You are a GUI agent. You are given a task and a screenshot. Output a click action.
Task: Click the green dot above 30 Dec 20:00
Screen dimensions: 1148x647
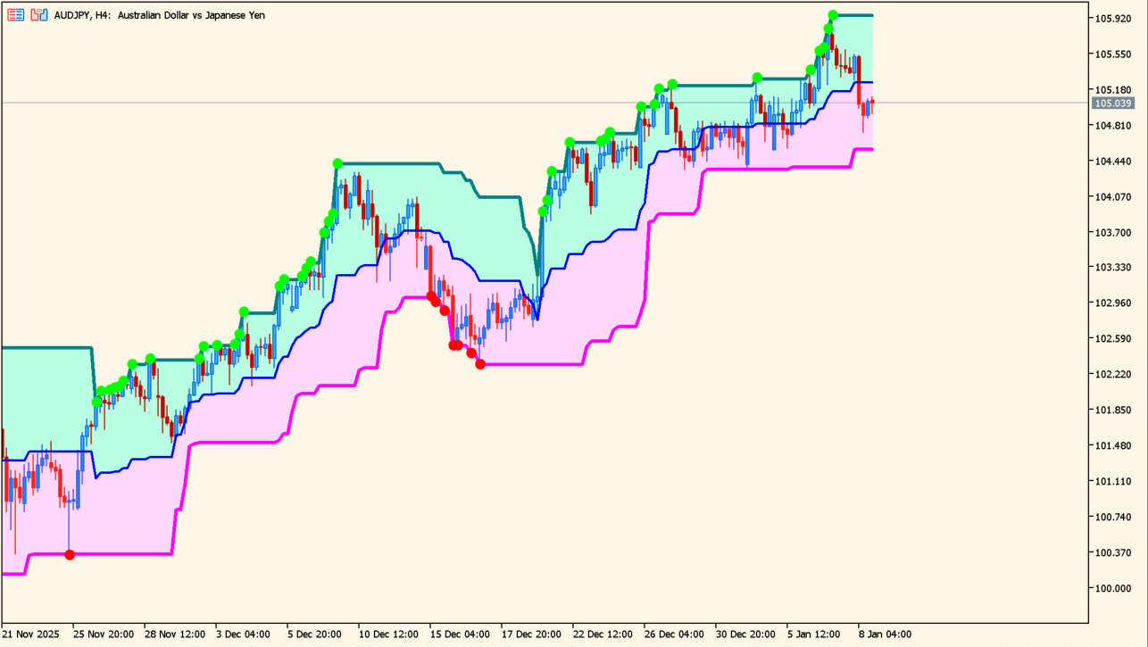tap(757, 78)
